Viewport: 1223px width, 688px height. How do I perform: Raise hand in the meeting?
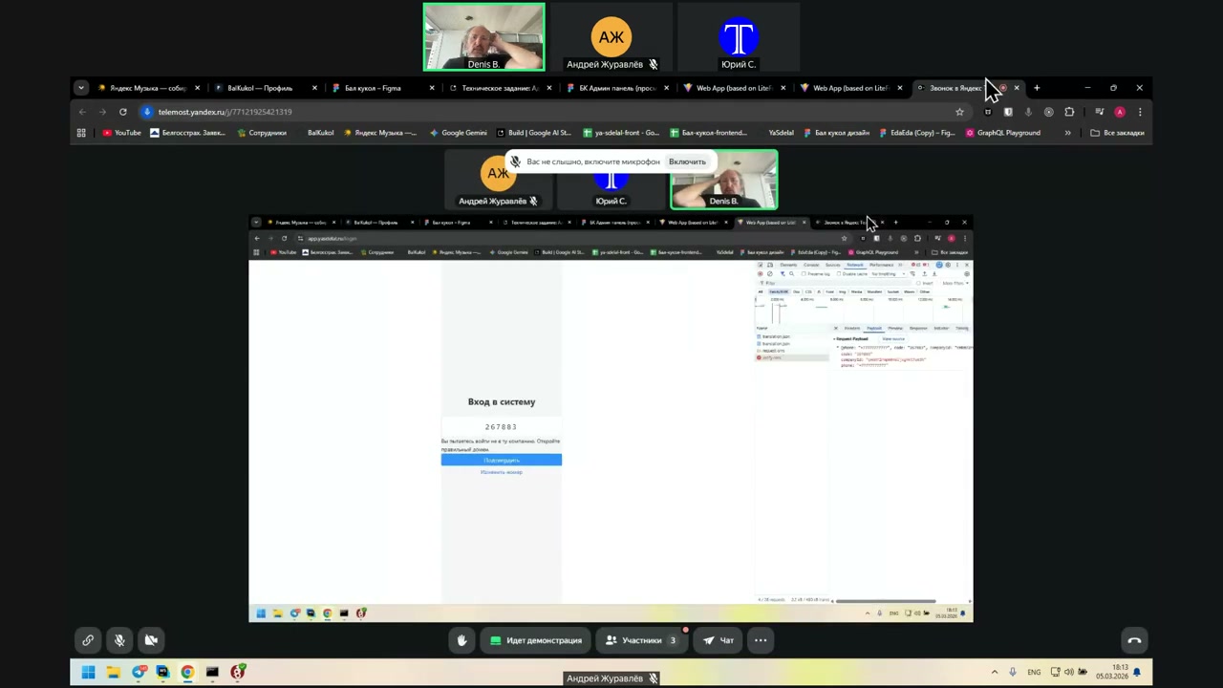click(461, 640)
